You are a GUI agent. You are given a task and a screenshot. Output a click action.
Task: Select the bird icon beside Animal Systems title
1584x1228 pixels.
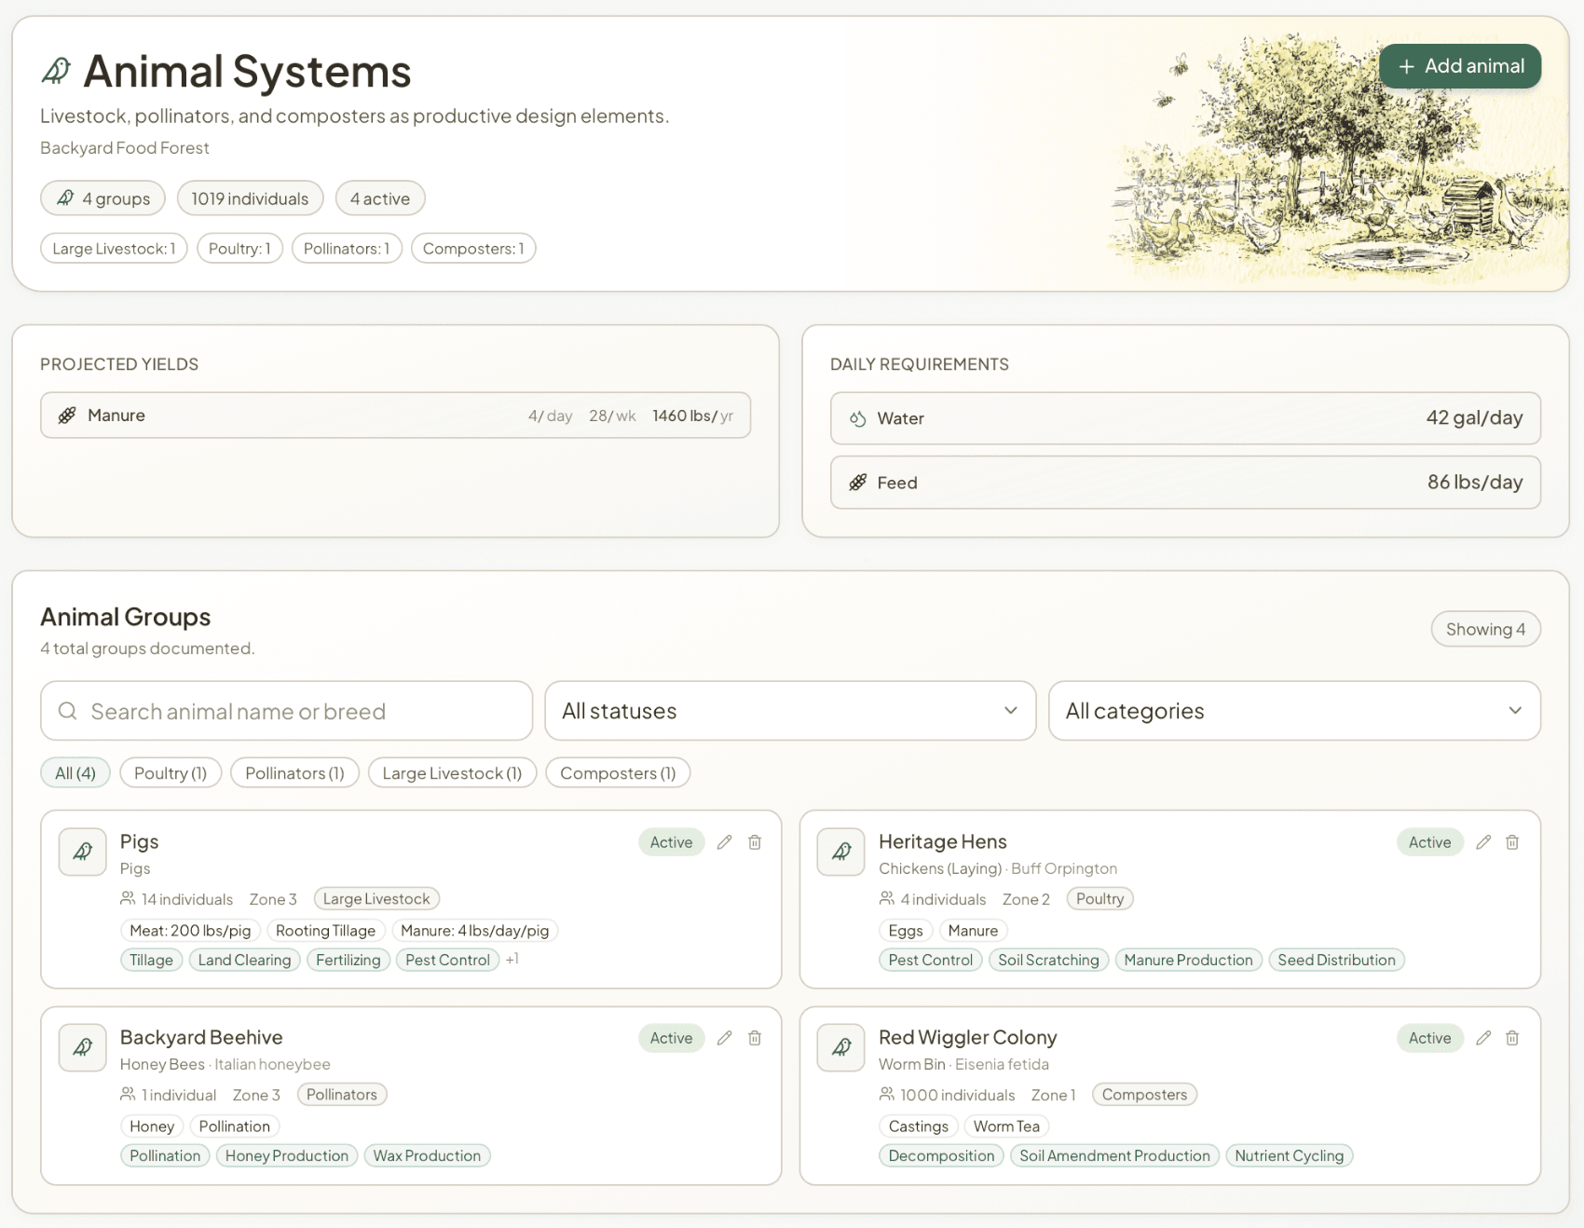[58, 69]
